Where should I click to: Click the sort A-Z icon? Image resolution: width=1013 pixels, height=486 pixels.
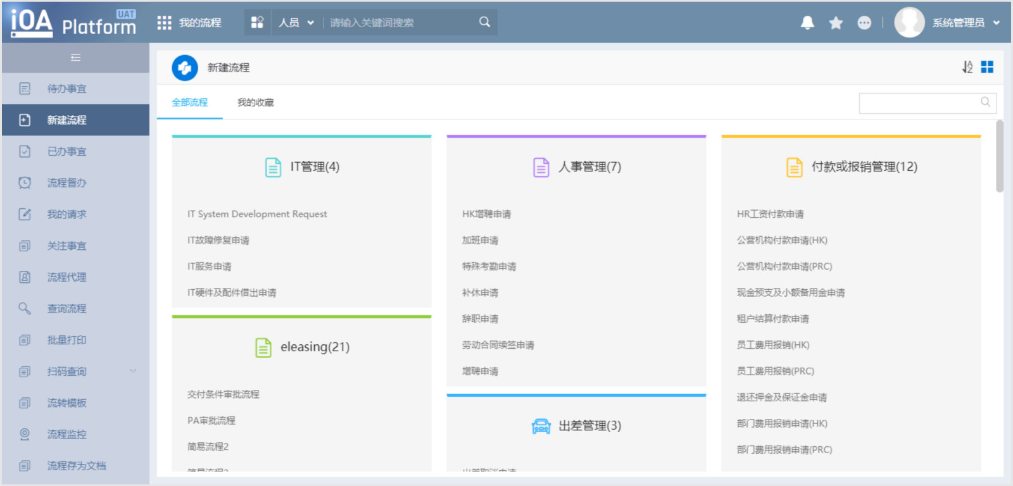point(967,67)
